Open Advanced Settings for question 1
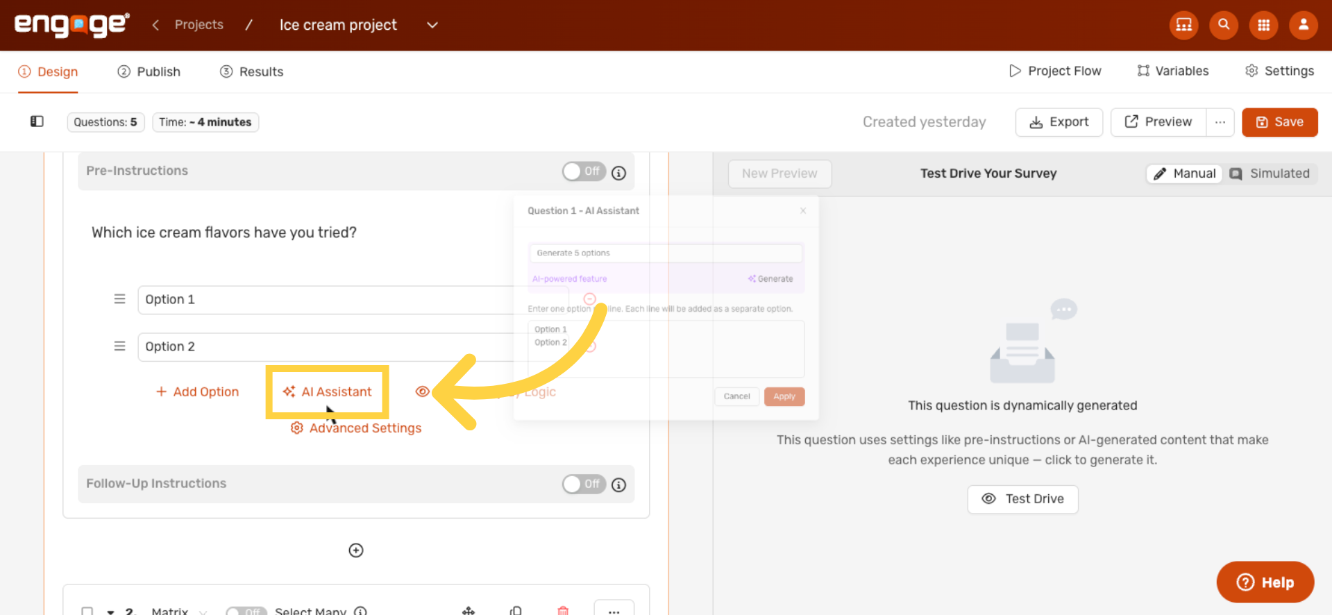The image size is (1332, 615). point(355,428)
